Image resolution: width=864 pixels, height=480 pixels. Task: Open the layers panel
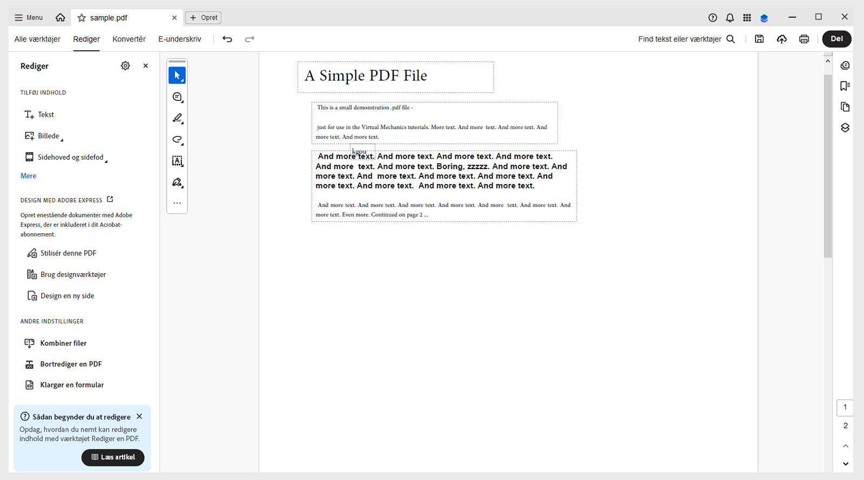tap(845, 127)
